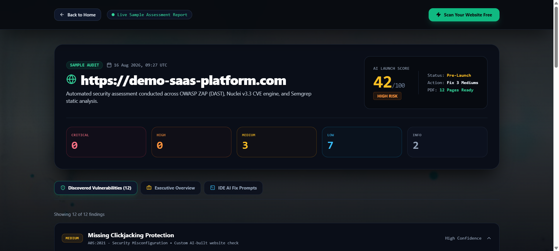The width and height of the screenshot is (559, 251).
Task: Click the Missing Clickjacking Protection title
Action: pos(131,235)
